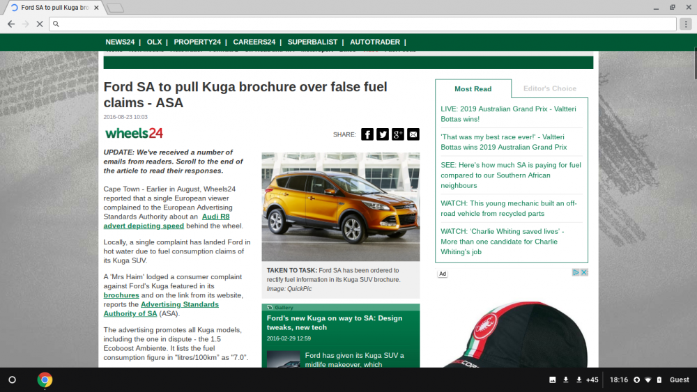Viewport: 697px width, 392px height.
Task: Open Advertising Standards Authority of SA link
Action: 161,309
